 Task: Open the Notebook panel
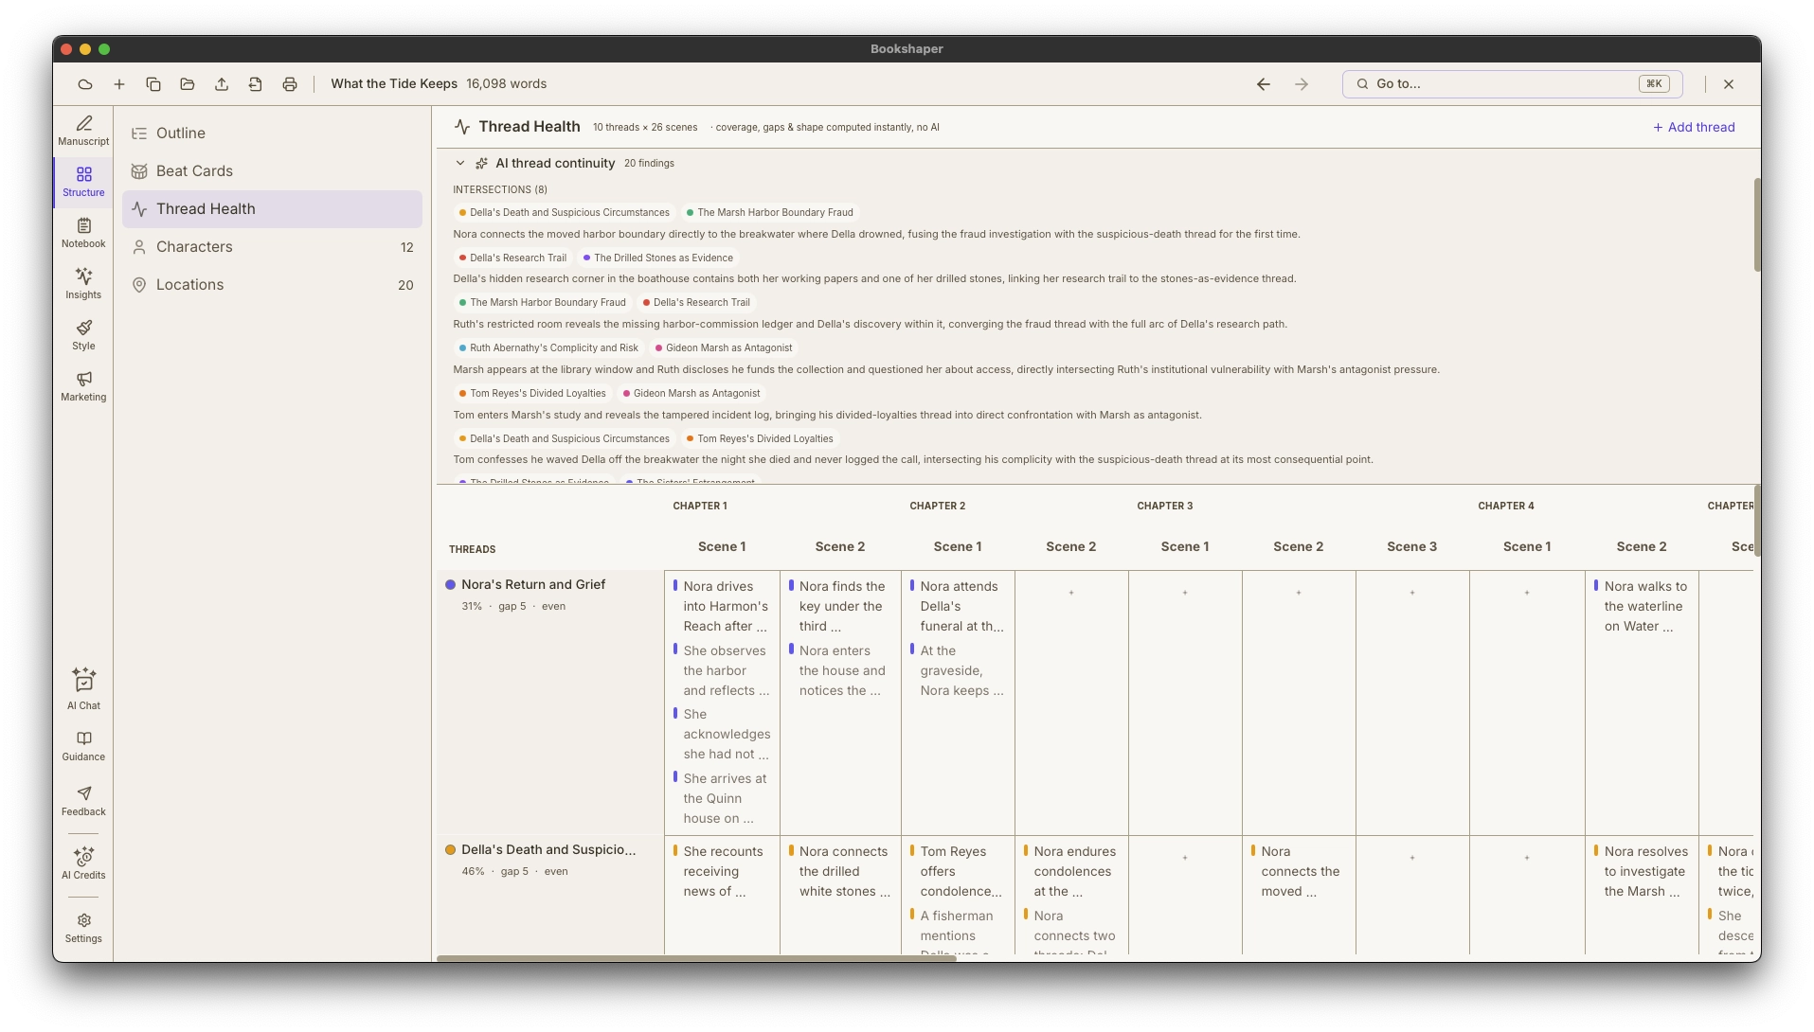tap(83, 233)
